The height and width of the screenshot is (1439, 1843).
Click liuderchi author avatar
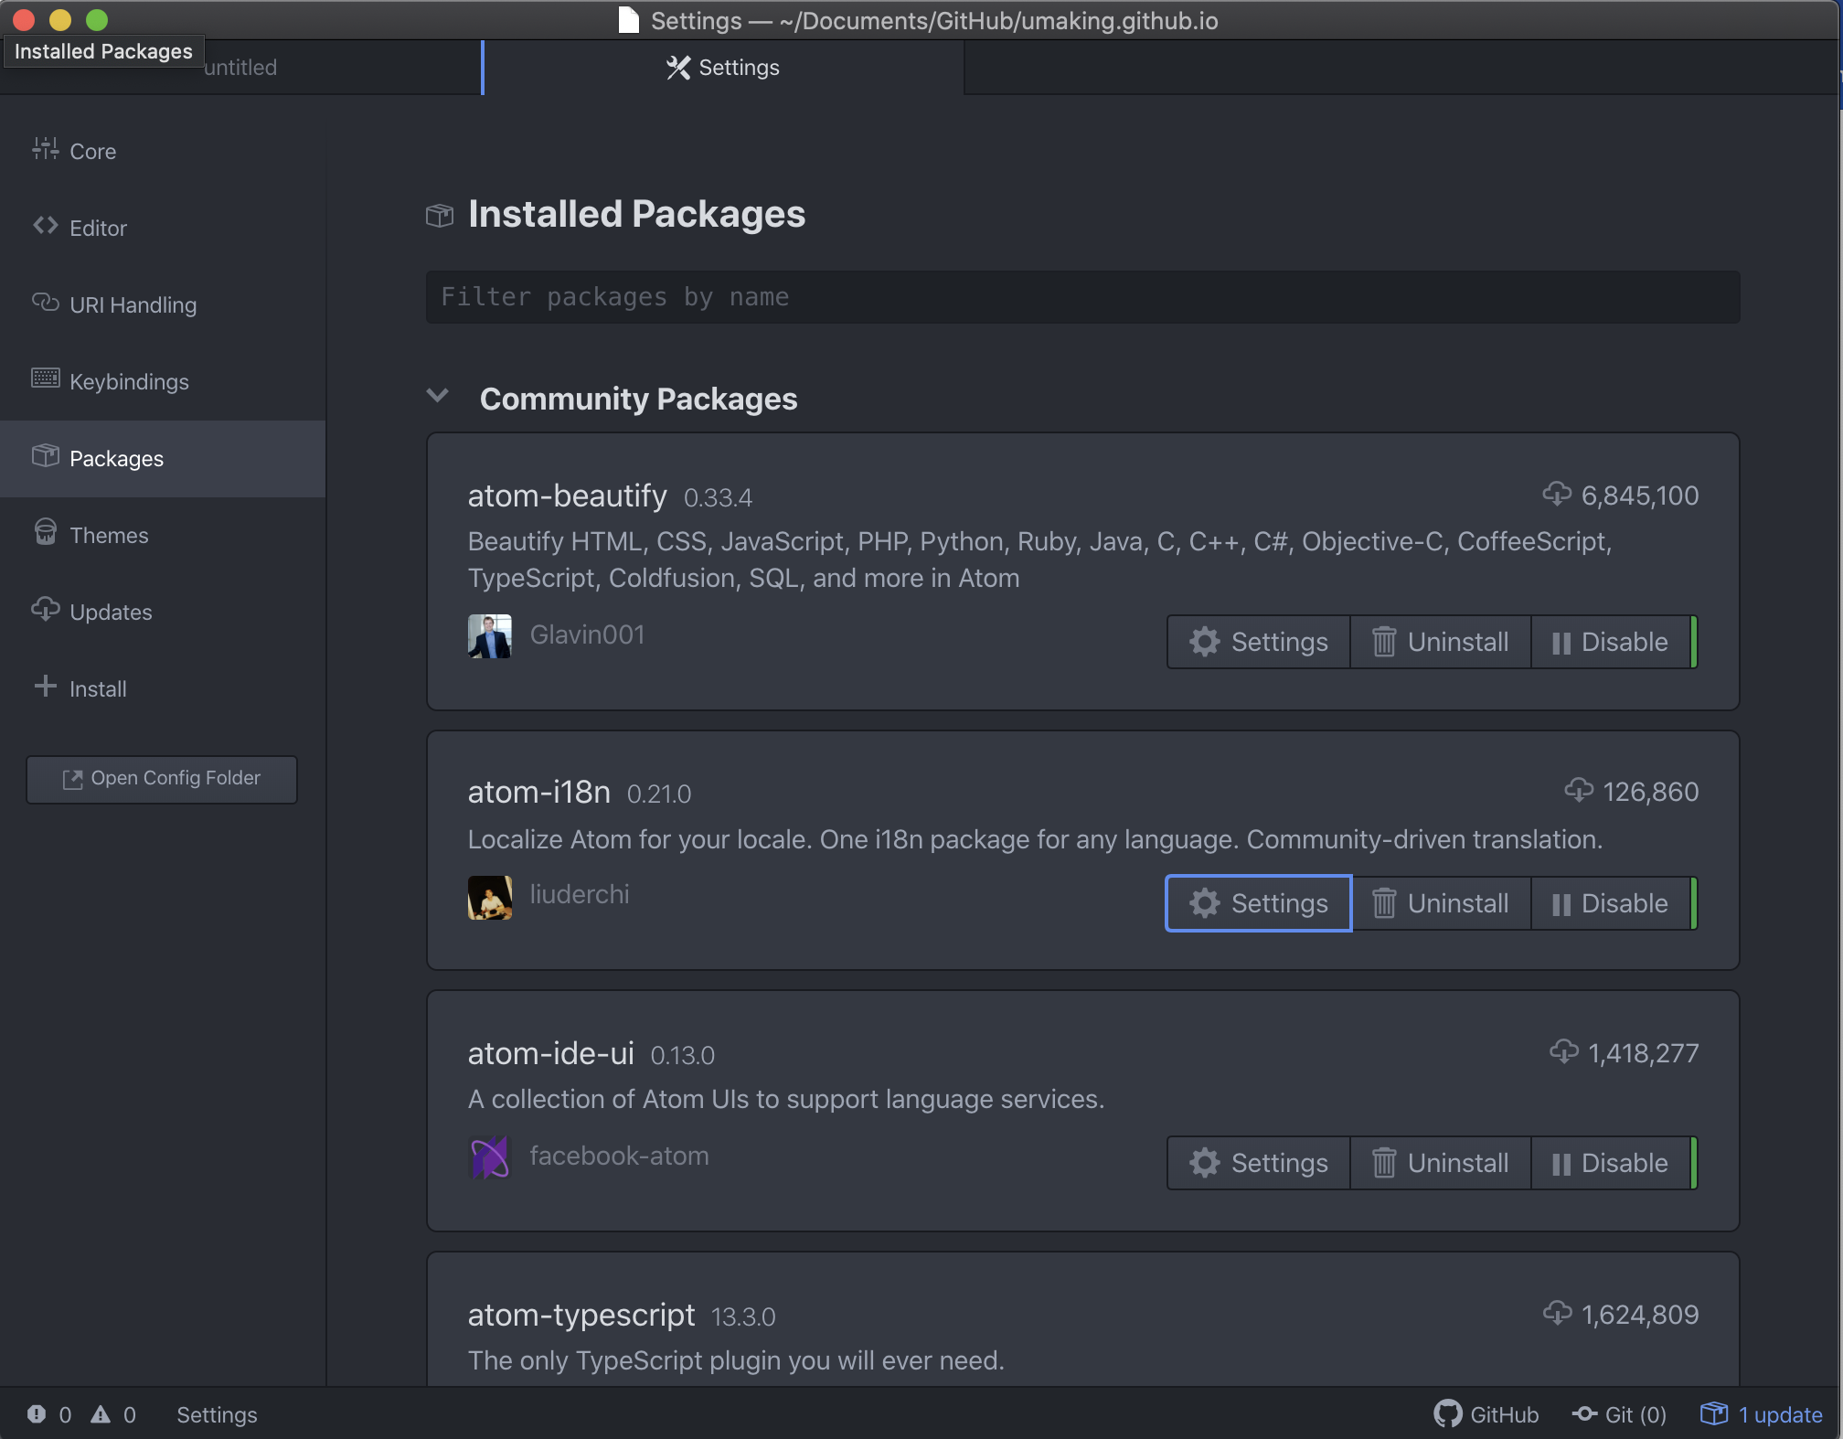click(489, 897)
